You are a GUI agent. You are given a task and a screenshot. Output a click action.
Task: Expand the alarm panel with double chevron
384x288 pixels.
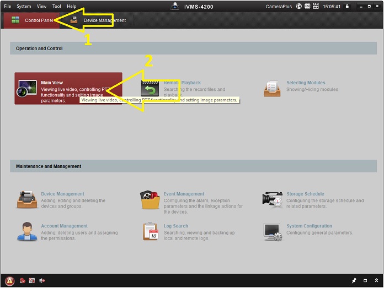[x=376, y=280]
